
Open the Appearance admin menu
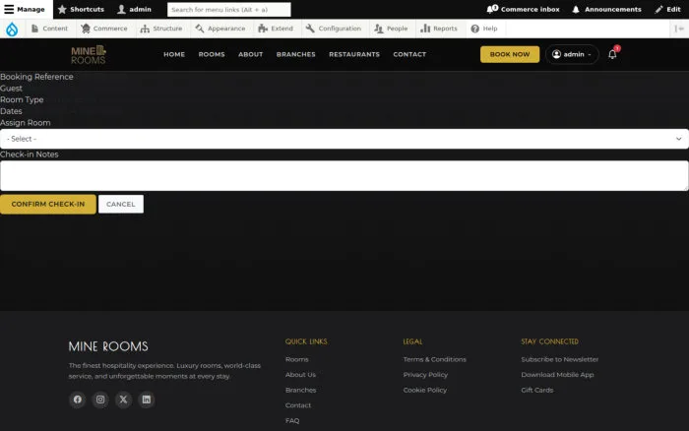pyautogui.click(x=220, y=29)
